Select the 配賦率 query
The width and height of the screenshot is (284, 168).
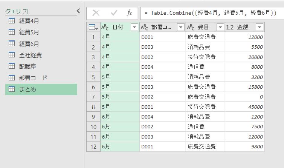(x=28, y=66)
